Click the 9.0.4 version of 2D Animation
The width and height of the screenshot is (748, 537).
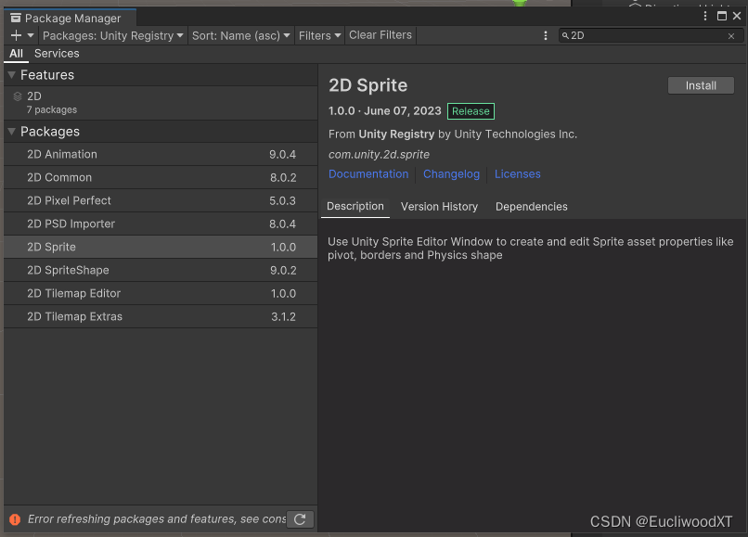point(282,155)
